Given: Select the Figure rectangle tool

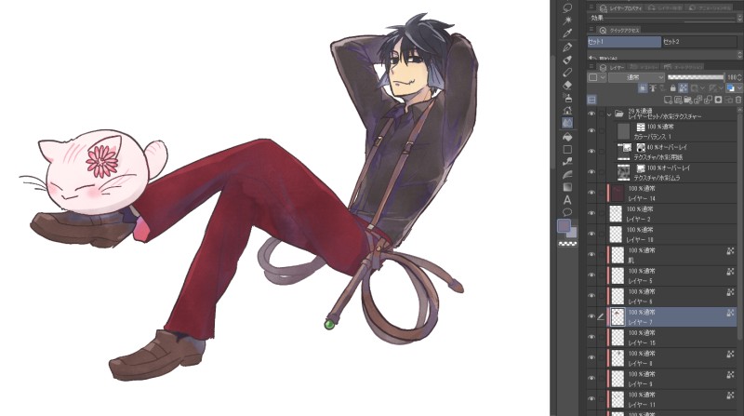Looking at the screenshot, I should [567, 149].
